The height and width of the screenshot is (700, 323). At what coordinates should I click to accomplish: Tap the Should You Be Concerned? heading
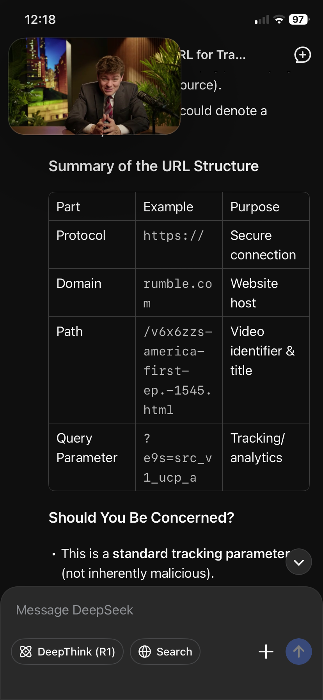coord(141,518)
